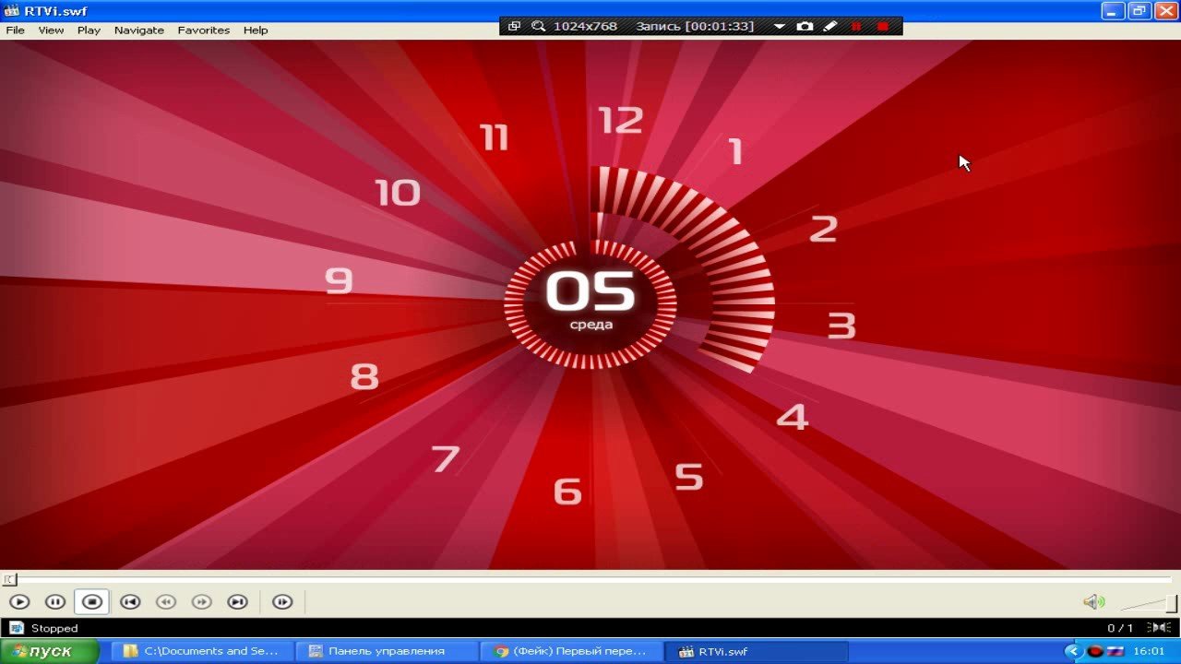Click the Stop playback button

92,602
